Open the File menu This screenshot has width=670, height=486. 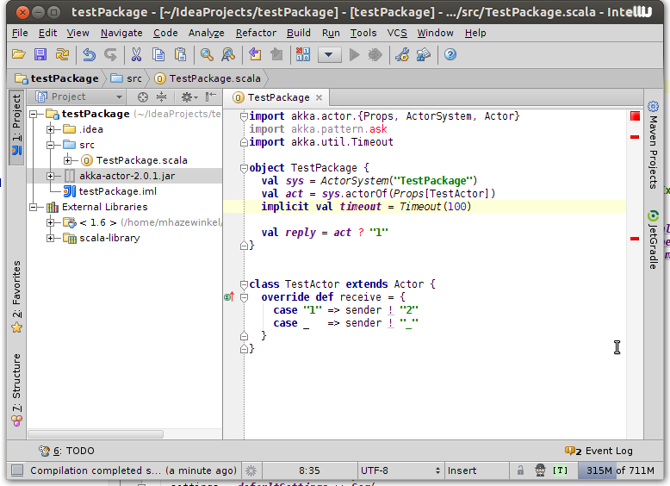click(20, 33)
